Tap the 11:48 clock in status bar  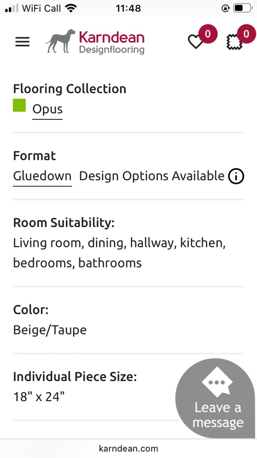click(128, 8)
